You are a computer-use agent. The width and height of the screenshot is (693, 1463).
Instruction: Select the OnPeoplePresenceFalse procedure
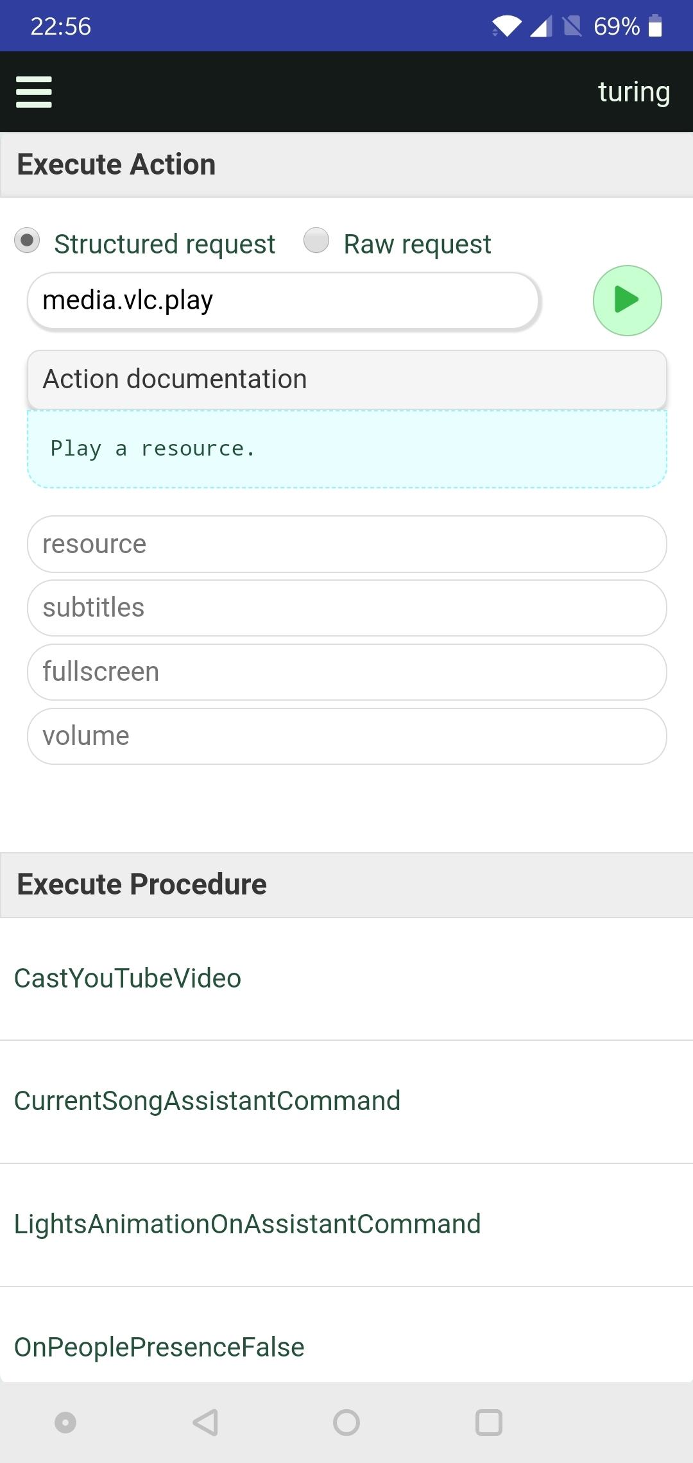(159, 1347)
